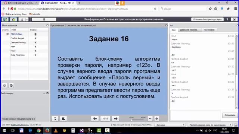Open the browser hamburger menu
Viewport: 239px width, 134px height.
coord(236,9)
